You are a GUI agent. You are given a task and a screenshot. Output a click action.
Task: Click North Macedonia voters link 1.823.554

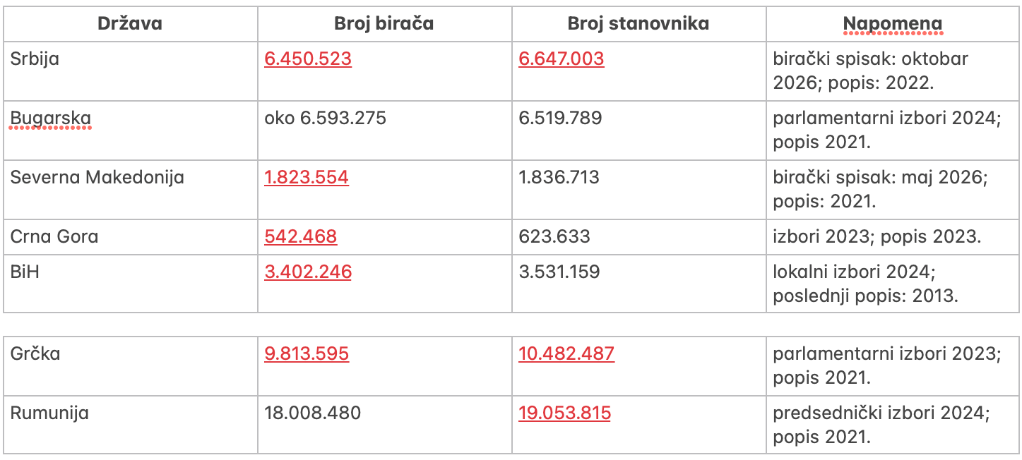pos(307,177)
